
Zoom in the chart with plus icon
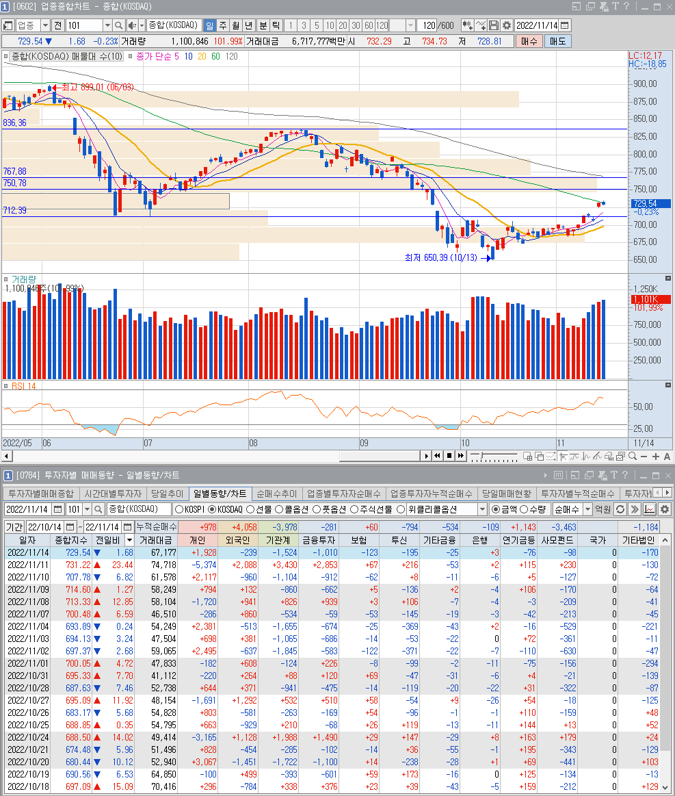(x=656, y=457)
